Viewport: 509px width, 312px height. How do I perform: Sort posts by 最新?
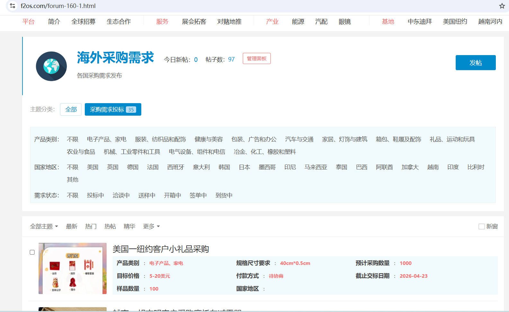(x=72, y=226)
